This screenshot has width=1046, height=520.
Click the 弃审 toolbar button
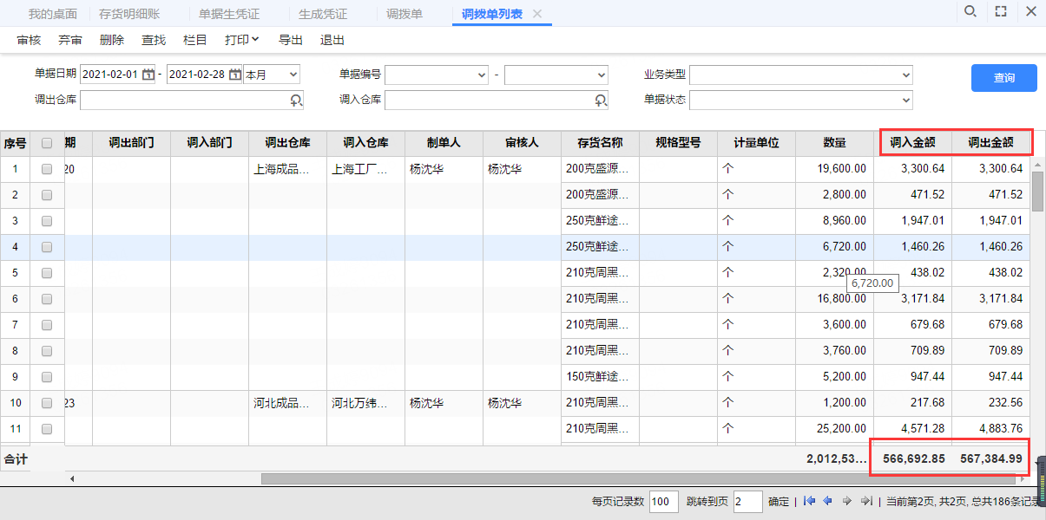coord(70,40)
